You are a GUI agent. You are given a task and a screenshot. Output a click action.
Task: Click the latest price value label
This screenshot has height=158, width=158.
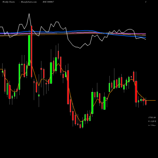tap(152, 118)
